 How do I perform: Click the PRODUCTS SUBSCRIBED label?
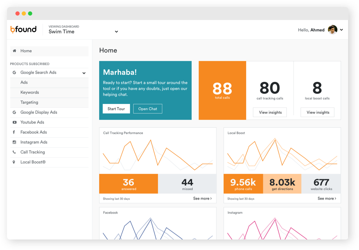[x=29, y=64]
